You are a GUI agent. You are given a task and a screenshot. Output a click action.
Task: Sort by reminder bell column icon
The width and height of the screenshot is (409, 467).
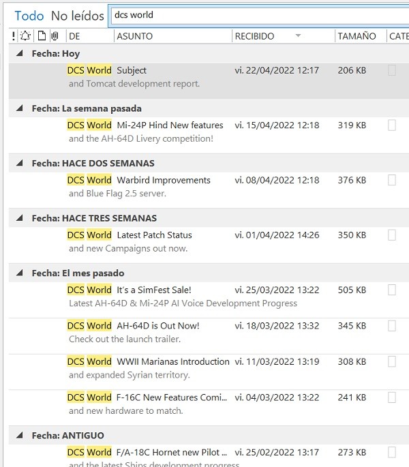(25, 36)
